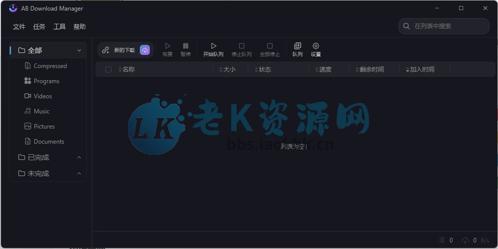Minimize the AB Download Manager window
The image size is (498, 249).
tap(437, 8)
